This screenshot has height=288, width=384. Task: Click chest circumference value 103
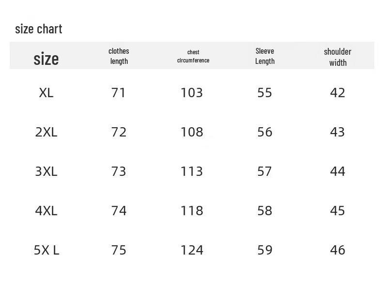coord(192,92)
